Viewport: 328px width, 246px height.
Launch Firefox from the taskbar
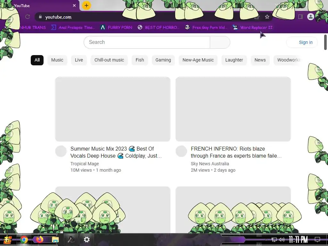[39, 240]
